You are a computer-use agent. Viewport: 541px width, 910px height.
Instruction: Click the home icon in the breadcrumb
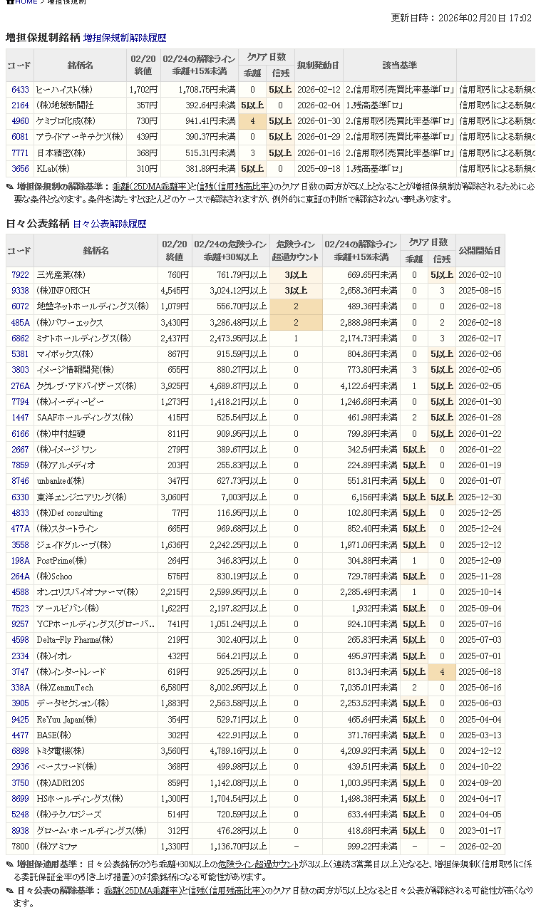[9, 2]
